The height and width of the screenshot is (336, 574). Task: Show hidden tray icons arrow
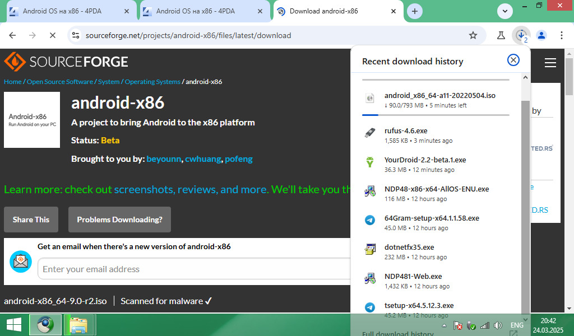[444, 325]
